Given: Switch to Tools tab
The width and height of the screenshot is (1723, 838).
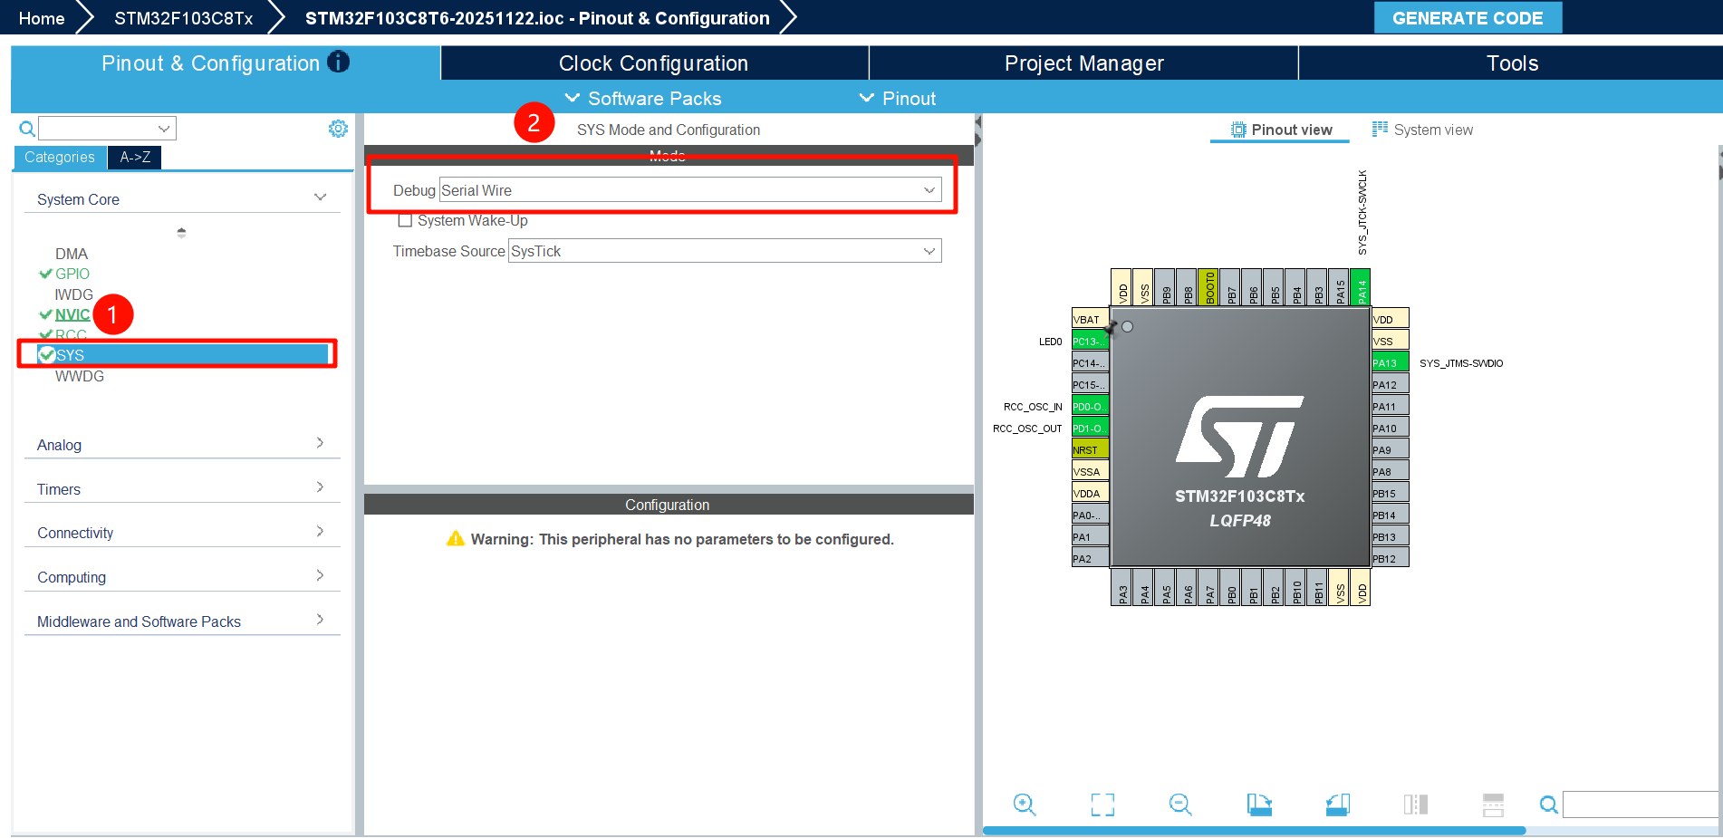Looking at the screenshot, I should 1511,63.
